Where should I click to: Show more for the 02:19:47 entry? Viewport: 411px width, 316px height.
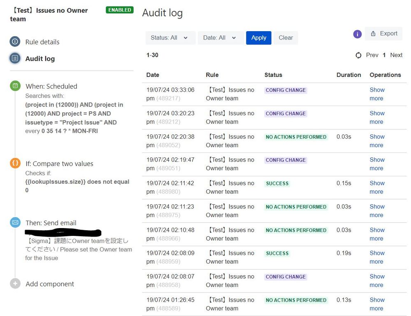[x=377, y=164]
